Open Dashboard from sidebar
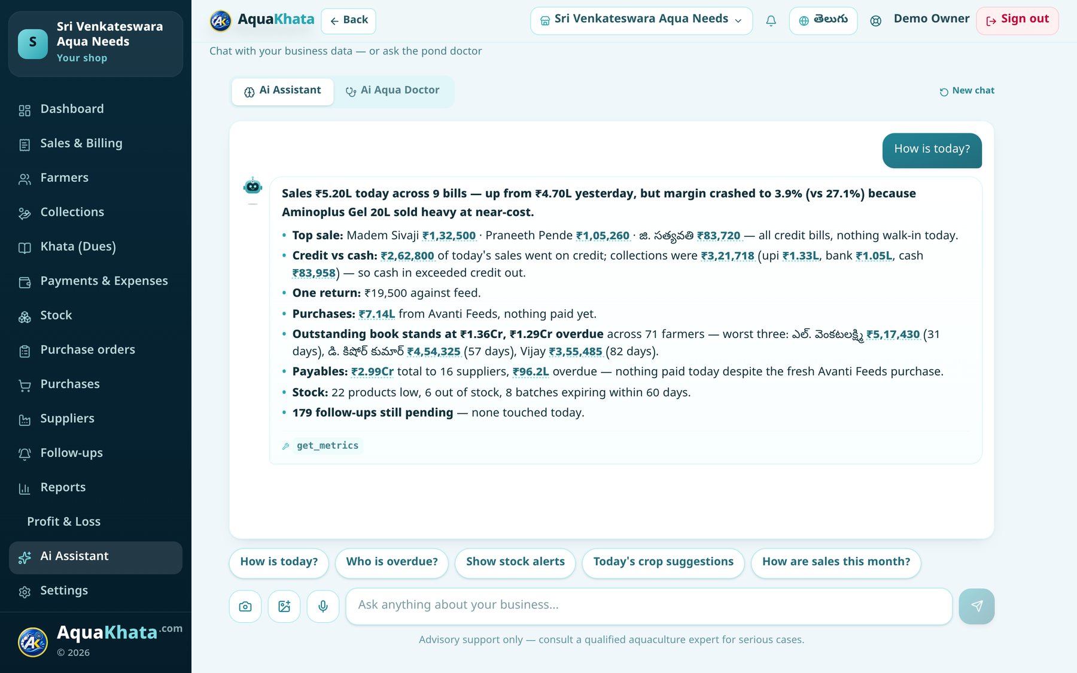Viewport: 1077px width, 673px height. pos(96,109)
